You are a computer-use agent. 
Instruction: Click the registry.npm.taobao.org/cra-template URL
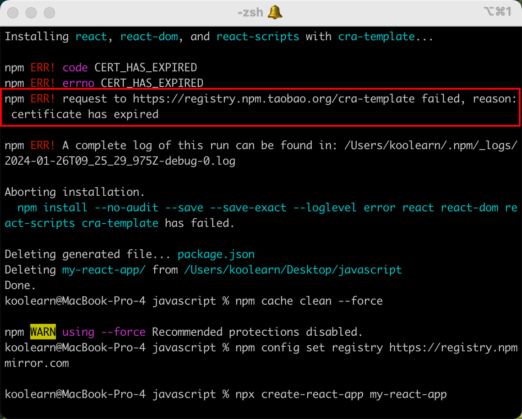(274, 99)
